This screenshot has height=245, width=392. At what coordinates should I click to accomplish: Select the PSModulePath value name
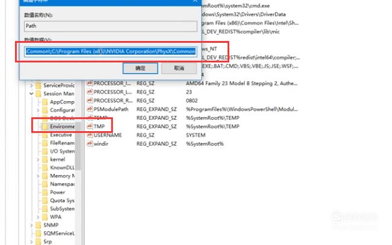coord(111,110)
